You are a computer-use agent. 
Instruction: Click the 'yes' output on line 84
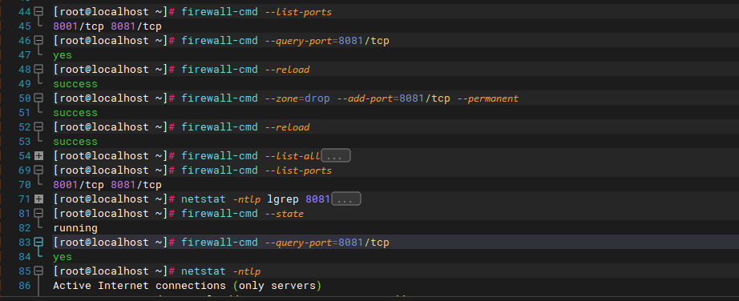[x=63, y=257]
